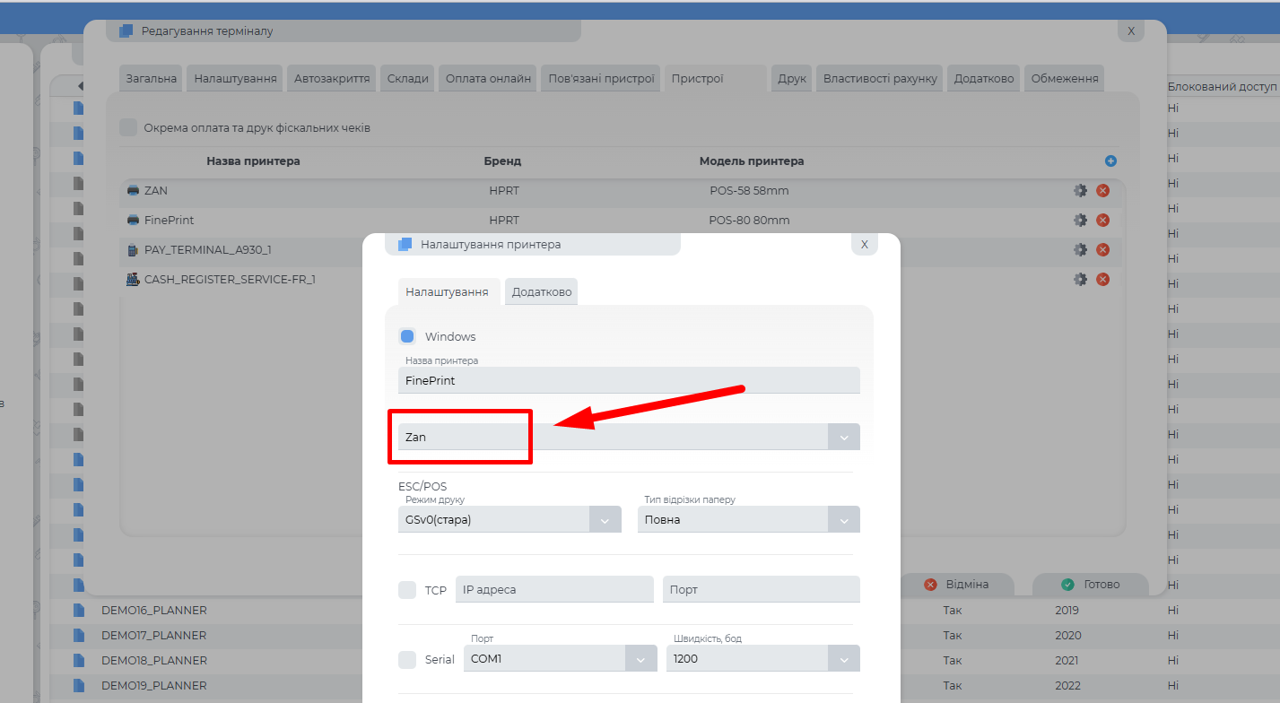The height and width of the screenshot is (703, 1280).
Task: Open settings gear for ZAN printer
Action: click(x=1080, y=191)
